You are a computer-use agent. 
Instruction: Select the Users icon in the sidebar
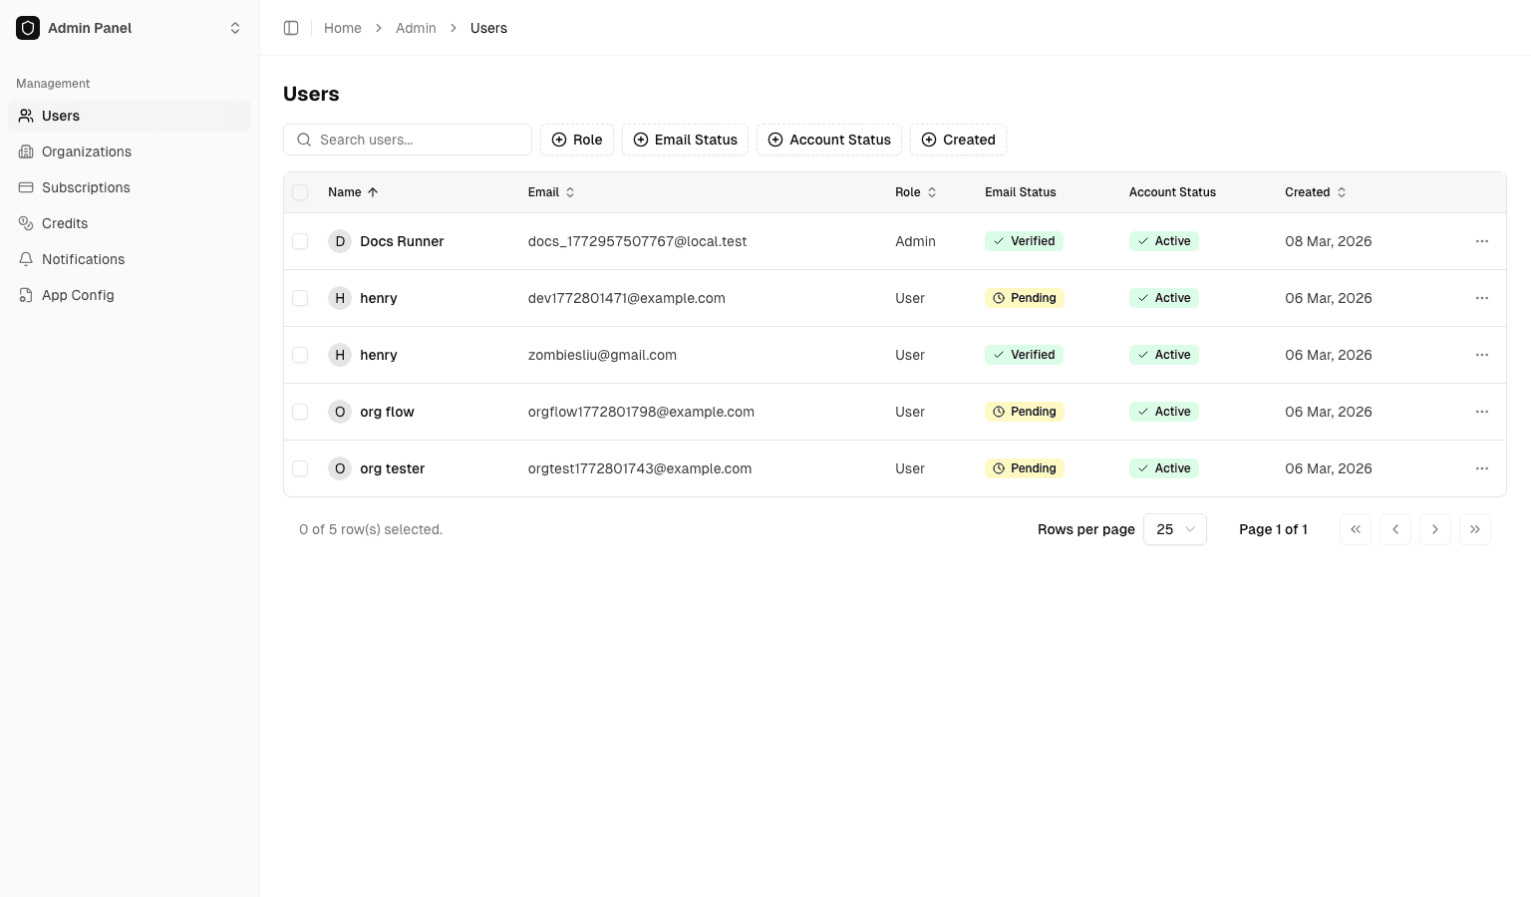tap(26, 116)
